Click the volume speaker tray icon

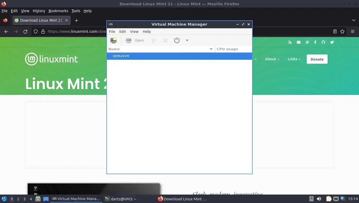319,199
